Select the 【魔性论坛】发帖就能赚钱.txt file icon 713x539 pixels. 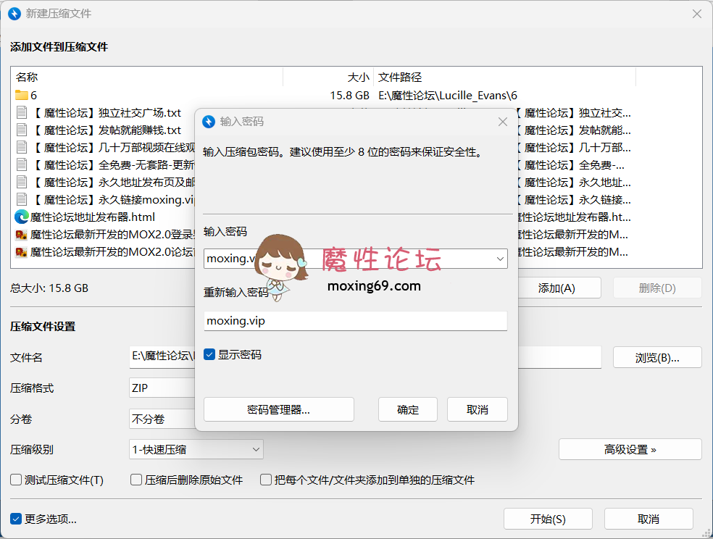22,130
